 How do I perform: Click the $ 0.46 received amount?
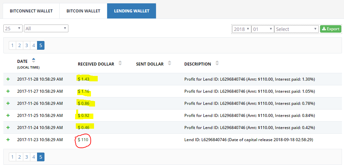coord(84,127)
